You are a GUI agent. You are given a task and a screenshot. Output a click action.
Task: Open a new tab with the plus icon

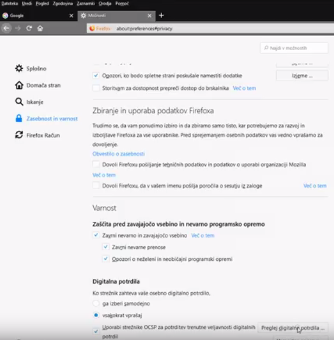click(x=161, y=15)
